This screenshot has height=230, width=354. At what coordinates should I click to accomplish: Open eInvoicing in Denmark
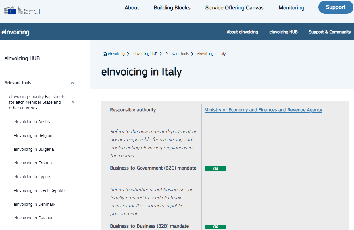(x=34, y=204)
